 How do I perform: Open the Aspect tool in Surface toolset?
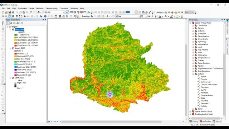(203, 77)
